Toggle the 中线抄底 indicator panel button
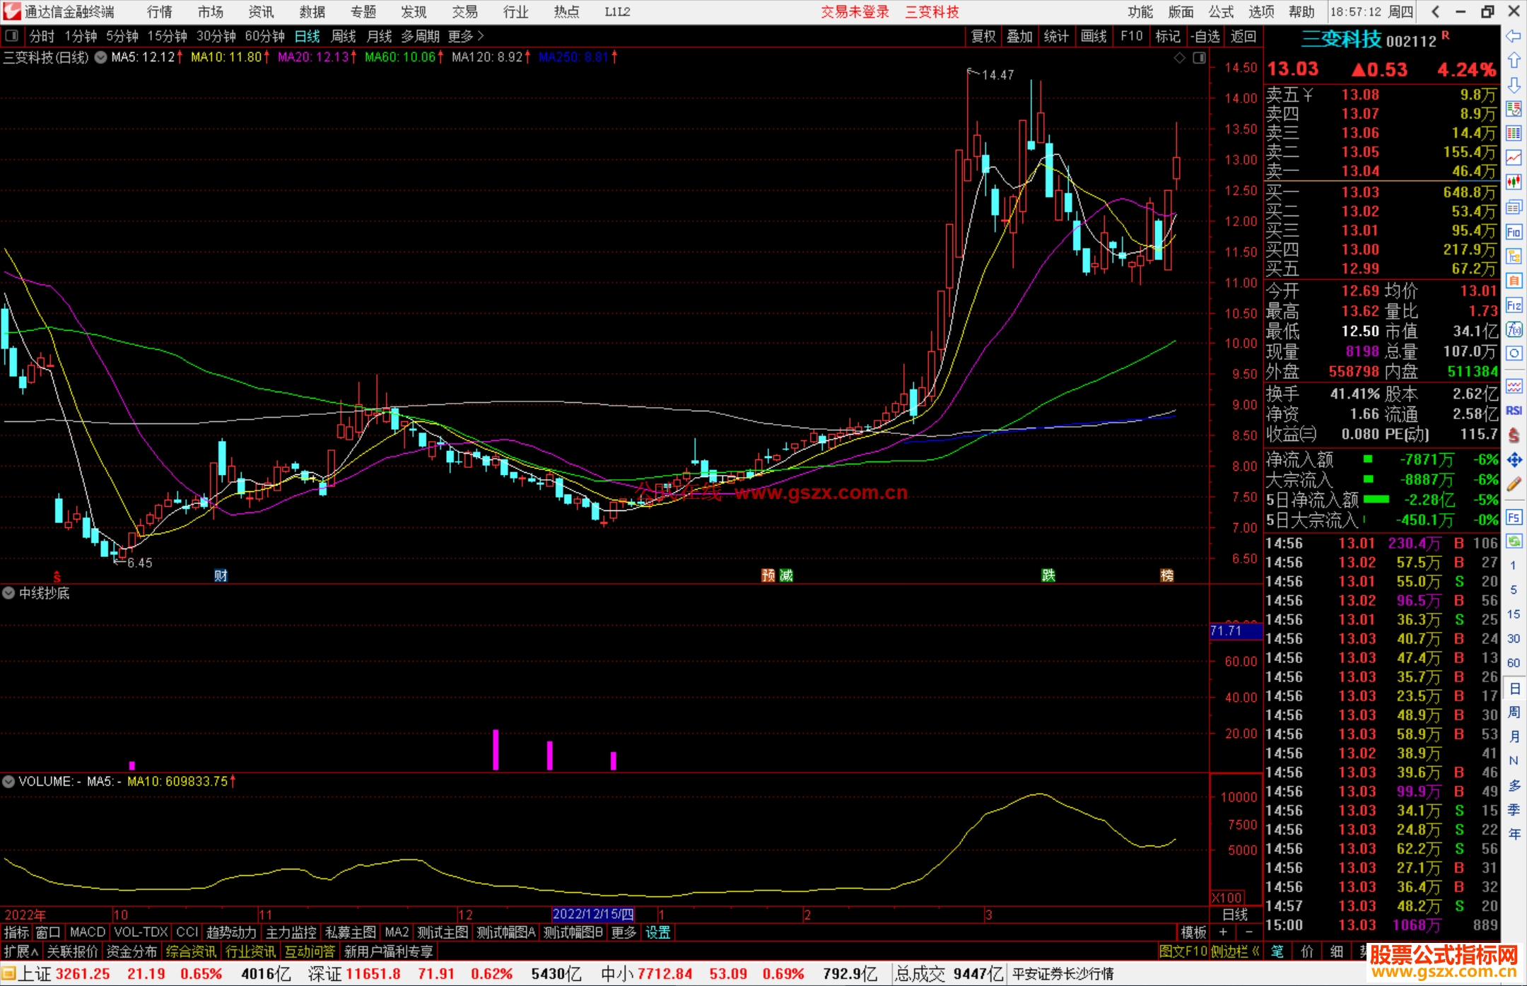The height and width of the screenshot is (986, 1527). pos(8,593)
